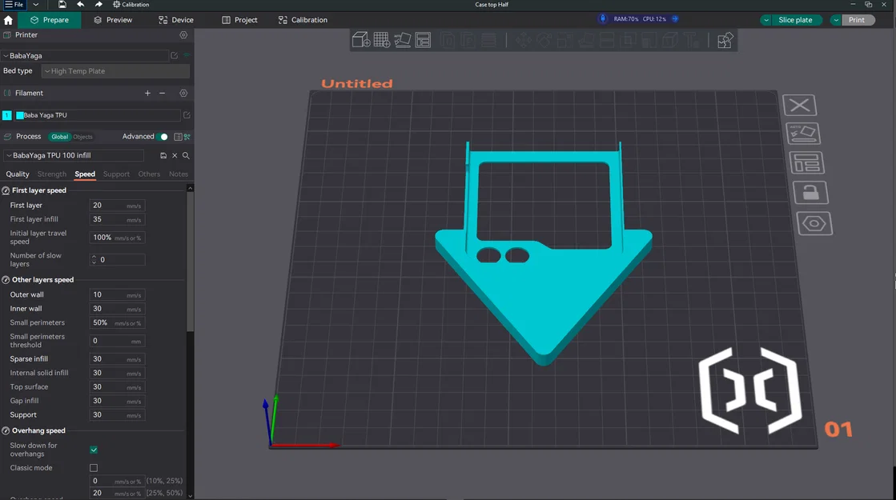Screen dimensions: 896x500
Task: Click the Add plate grid icon
Action: click(x=382, y=40)
